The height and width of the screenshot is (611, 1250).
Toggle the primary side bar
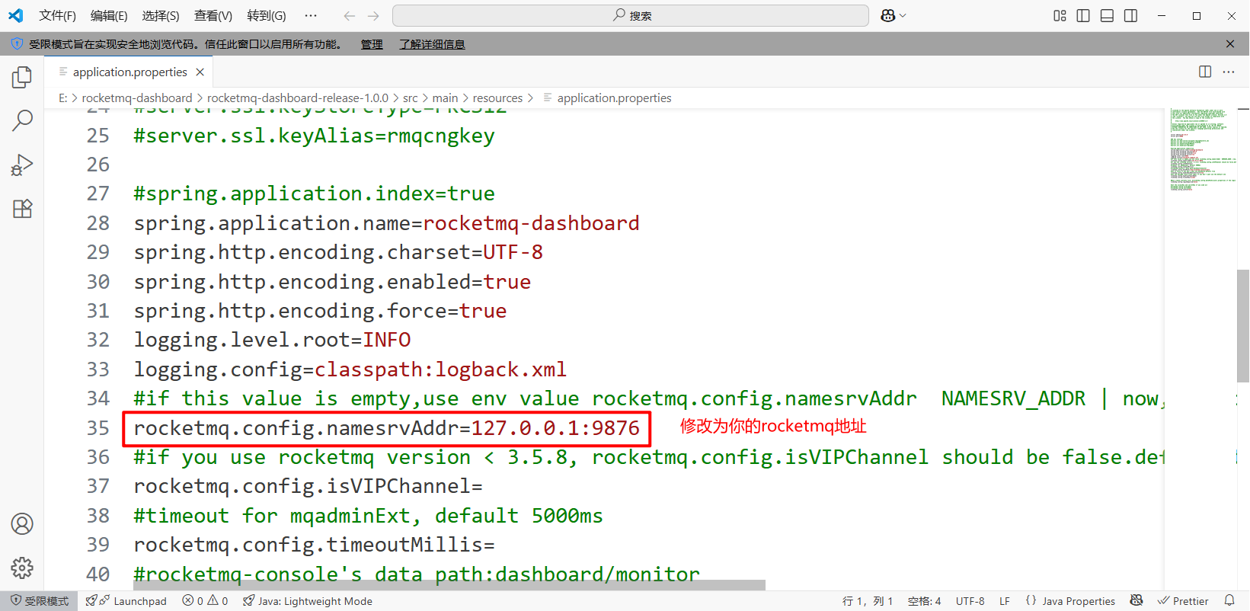[1083, 15]
